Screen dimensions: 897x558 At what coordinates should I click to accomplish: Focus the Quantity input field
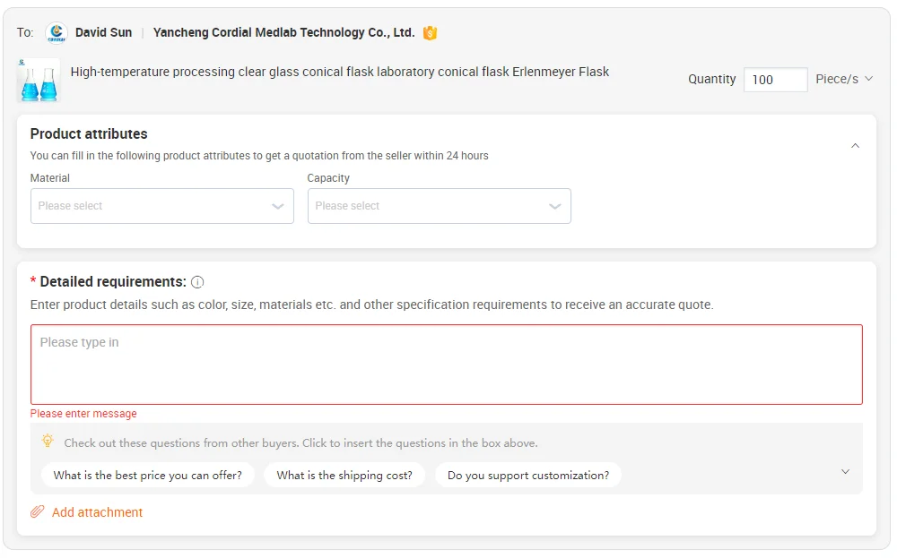click(x=775, y=80)
